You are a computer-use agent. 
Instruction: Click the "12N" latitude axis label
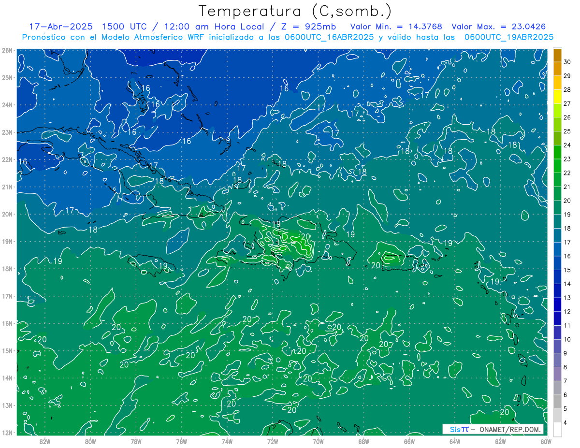[x=7, y=433]
